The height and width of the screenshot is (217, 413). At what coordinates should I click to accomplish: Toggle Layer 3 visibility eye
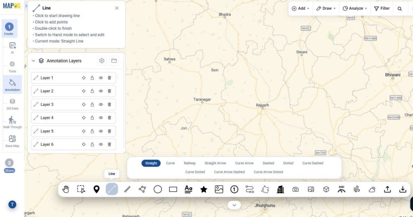point(100,104)
